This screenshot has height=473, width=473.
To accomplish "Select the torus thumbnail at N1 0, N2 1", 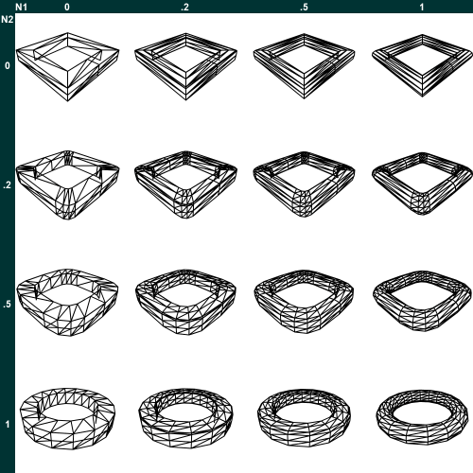I will coord(67,419).
